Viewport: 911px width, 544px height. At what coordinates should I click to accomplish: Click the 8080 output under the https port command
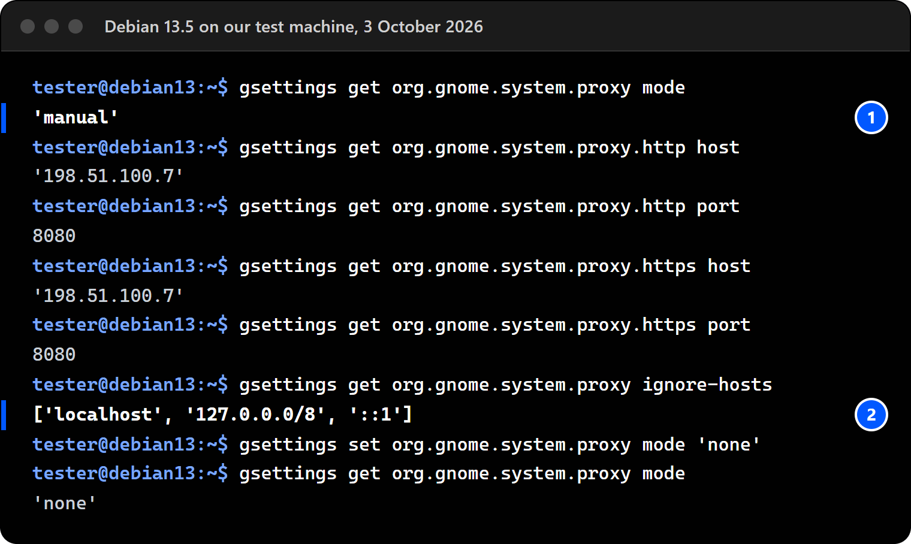click(x=54, y=355)
